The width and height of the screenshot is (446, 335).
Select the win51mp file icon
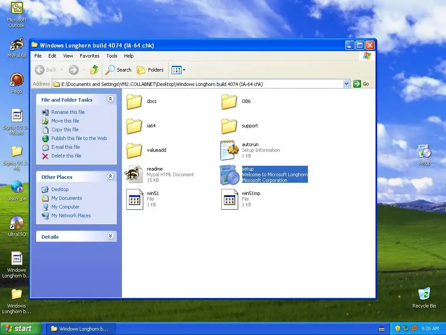tap(230, 199)
